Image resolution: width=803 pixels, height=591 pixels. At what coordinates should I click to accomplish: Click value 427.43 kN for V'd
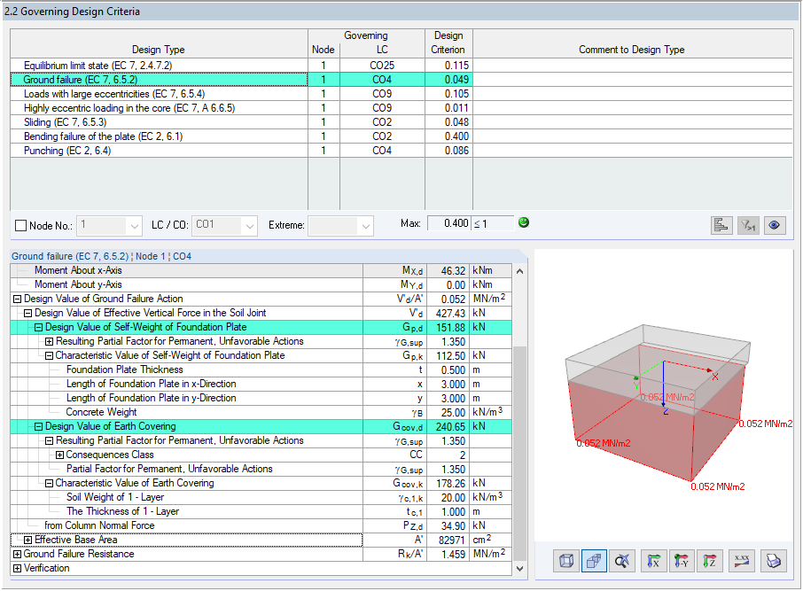coord(450,314)
